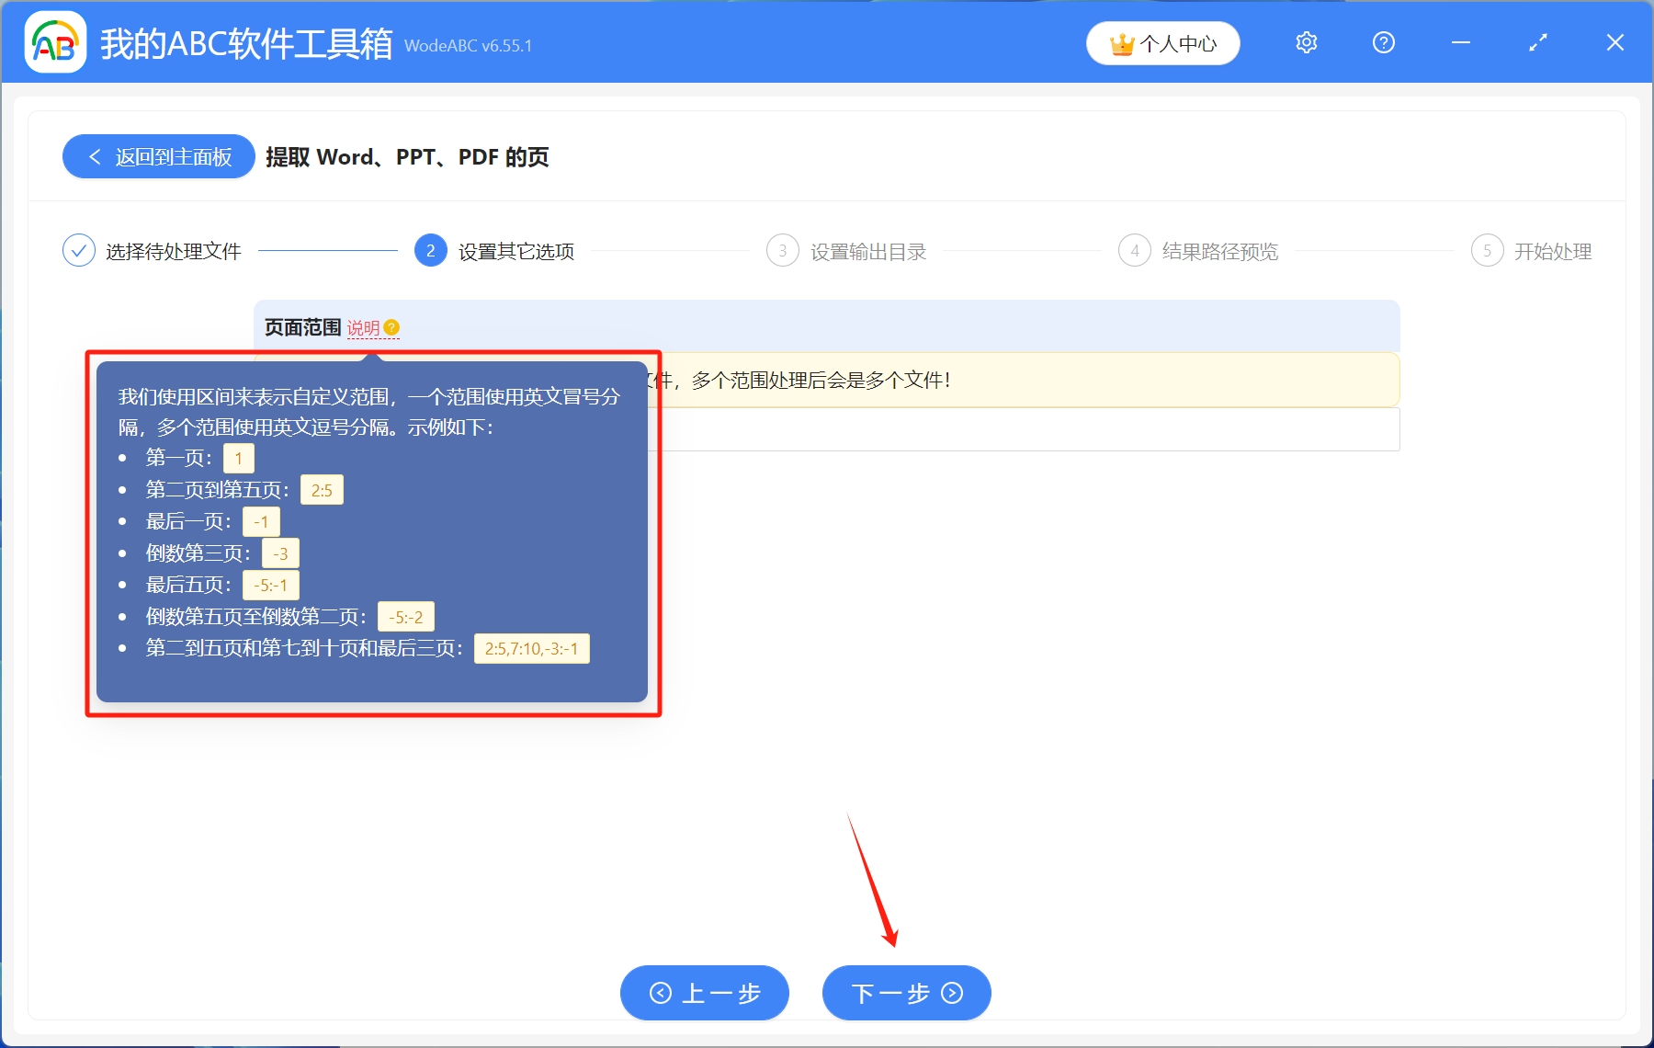Open the 个人中心 personal center
Screen dimensions: 1654x1048
click(x=1180, y=42)
